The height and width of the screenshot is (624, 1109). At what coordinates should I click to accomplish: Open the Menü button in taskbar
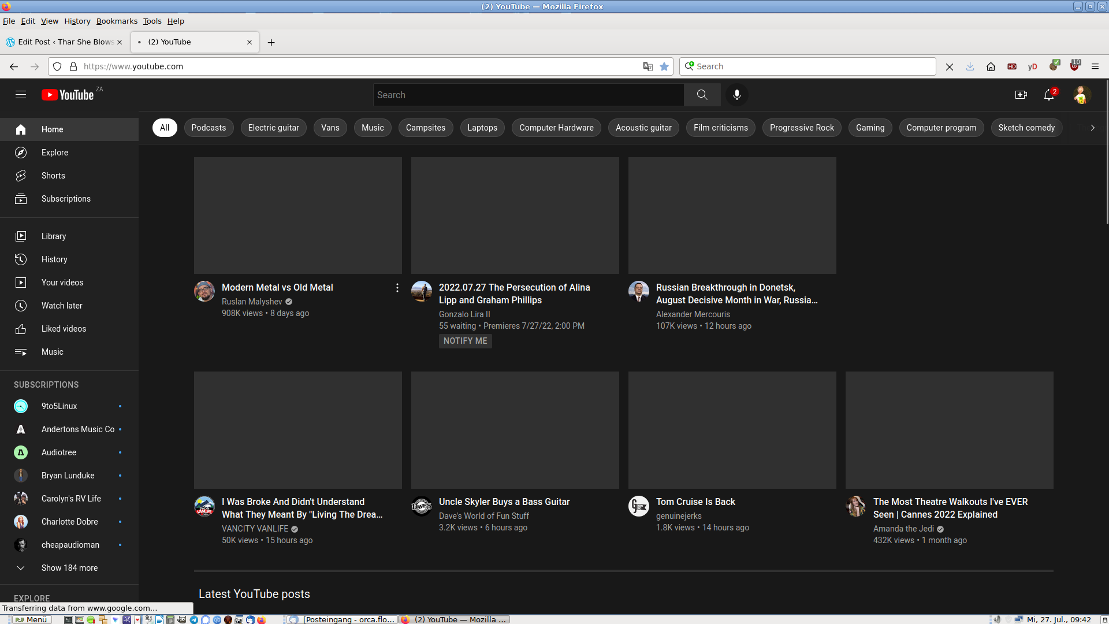pyautogui.click(x=31, y=619)
